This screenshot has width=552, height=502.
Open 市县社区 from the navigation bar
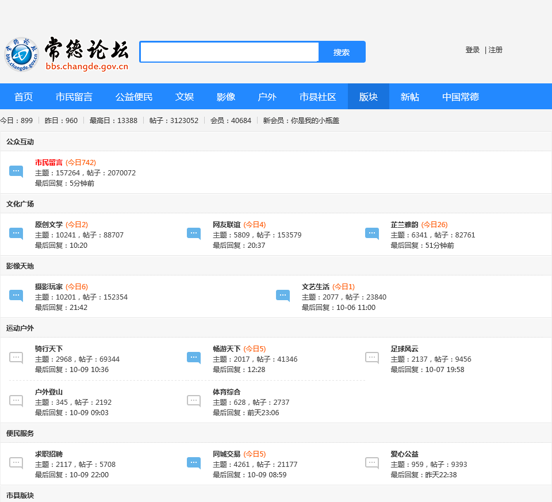click(318, 97)
